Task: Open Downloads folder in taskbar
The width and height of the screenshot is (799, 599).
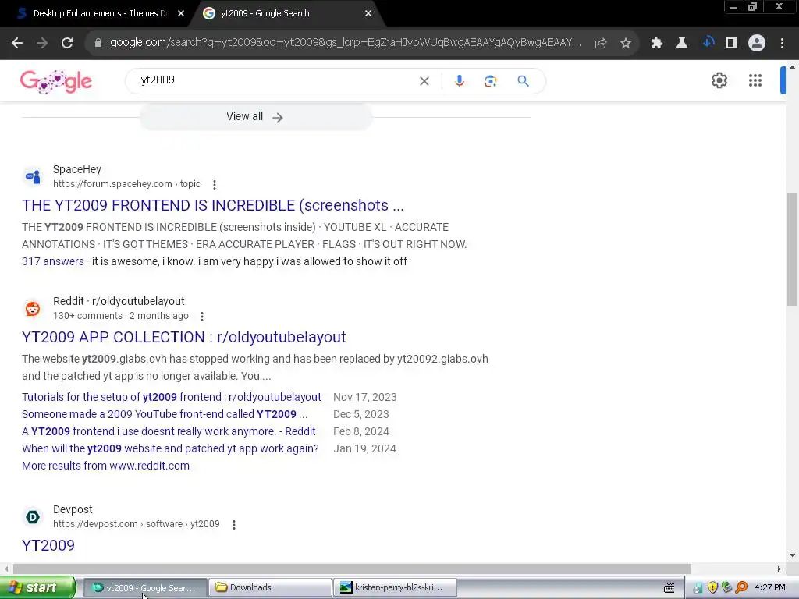Action: tap(270, 588)
